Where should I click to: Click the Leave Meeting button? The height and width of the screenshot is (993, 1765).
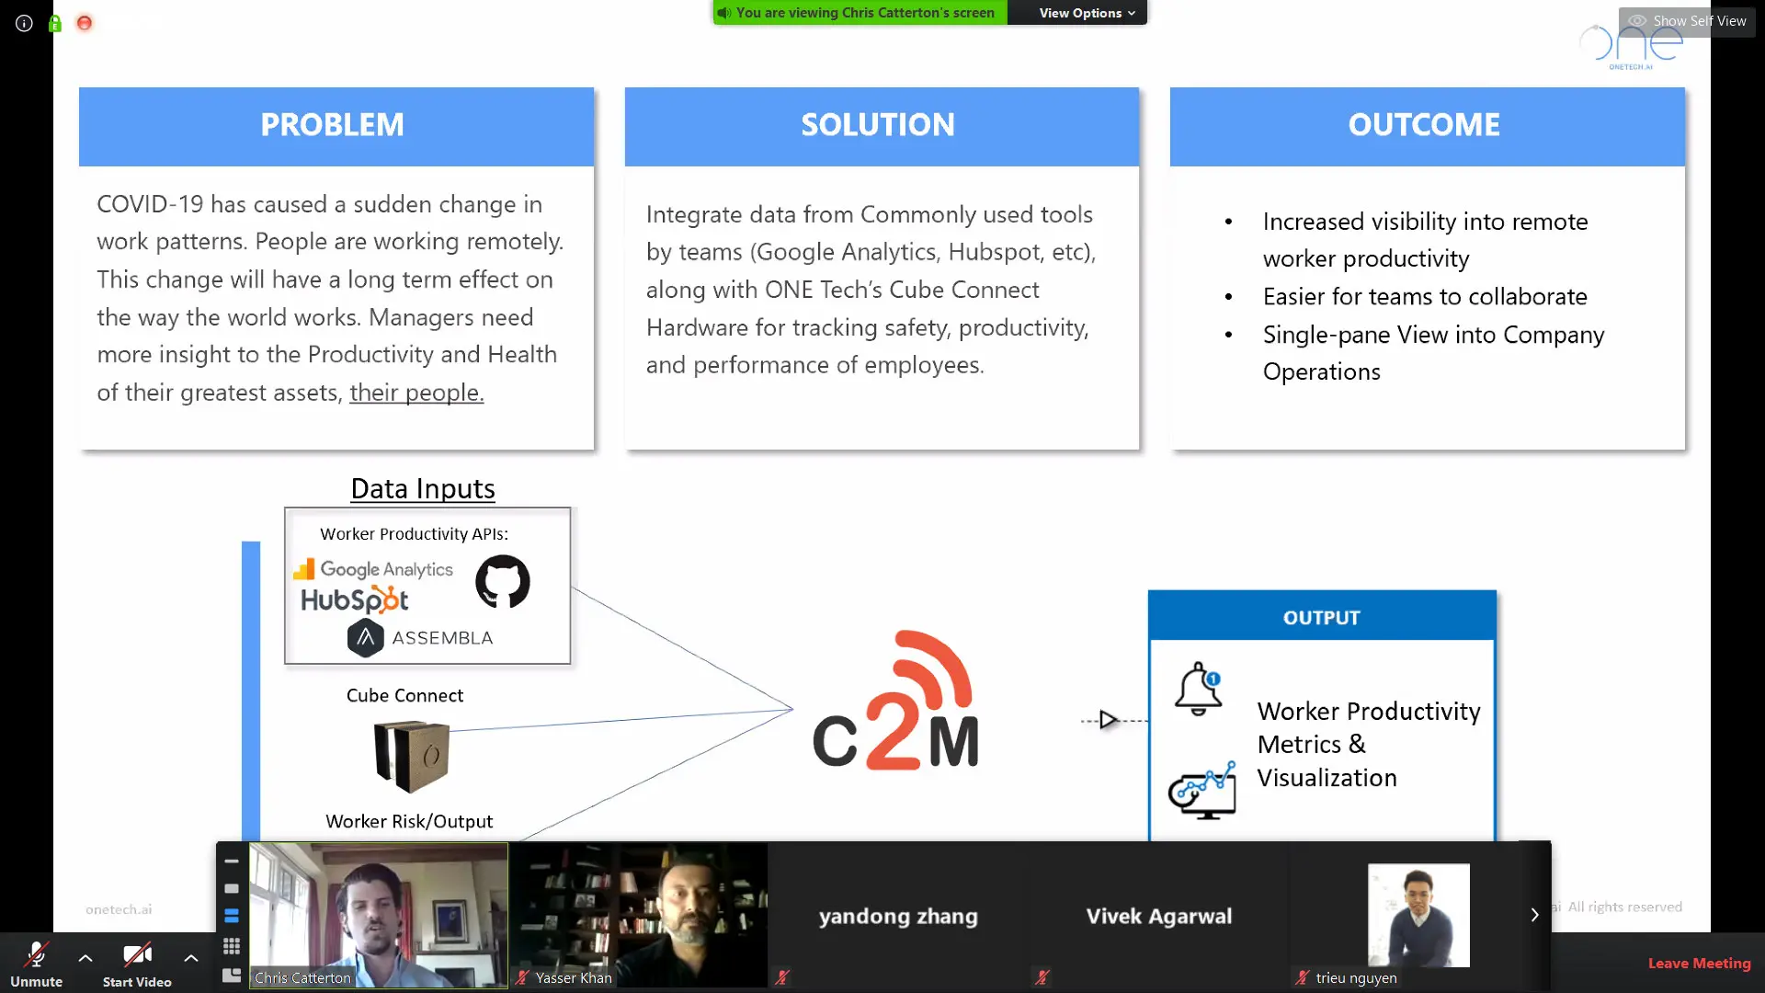pyautogui.click(x=1699, y=963)
